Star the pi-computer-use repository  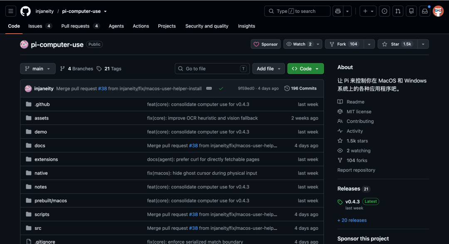(397, 44)
